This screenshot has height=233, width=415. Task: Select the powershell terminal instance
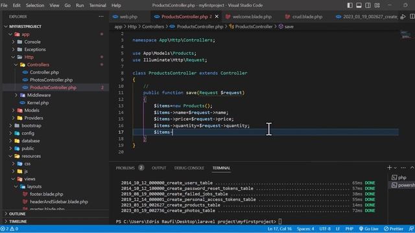pos(403,186)
